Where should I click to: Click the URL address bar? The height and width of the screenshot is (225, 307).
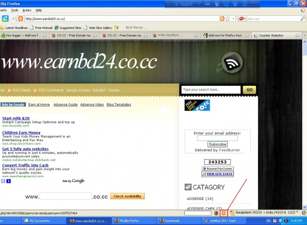121,19
